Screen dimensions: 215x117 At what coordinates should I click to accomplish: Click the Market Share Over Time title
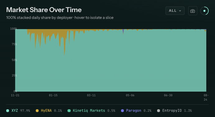coord(44,10)
